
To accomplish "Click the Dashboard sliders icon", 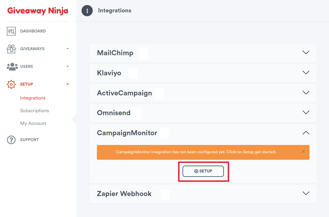I will [x=11, y=31].
